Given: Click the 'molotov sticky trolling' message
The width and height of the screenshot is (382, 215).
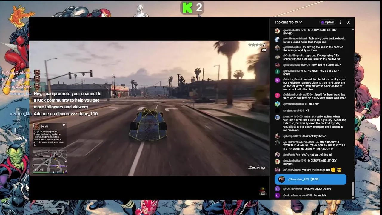Looking at the screenshot, I should tap(318, 189).
